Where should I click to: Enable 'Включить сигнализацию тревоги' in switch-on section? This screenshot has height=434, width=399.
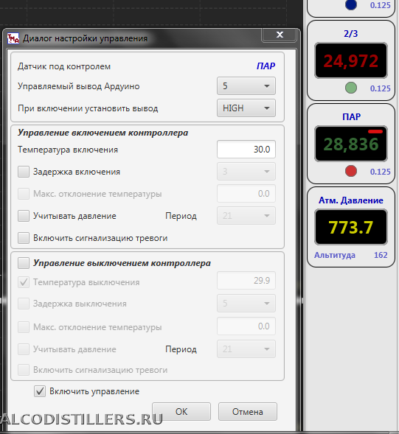pos(24,238)
